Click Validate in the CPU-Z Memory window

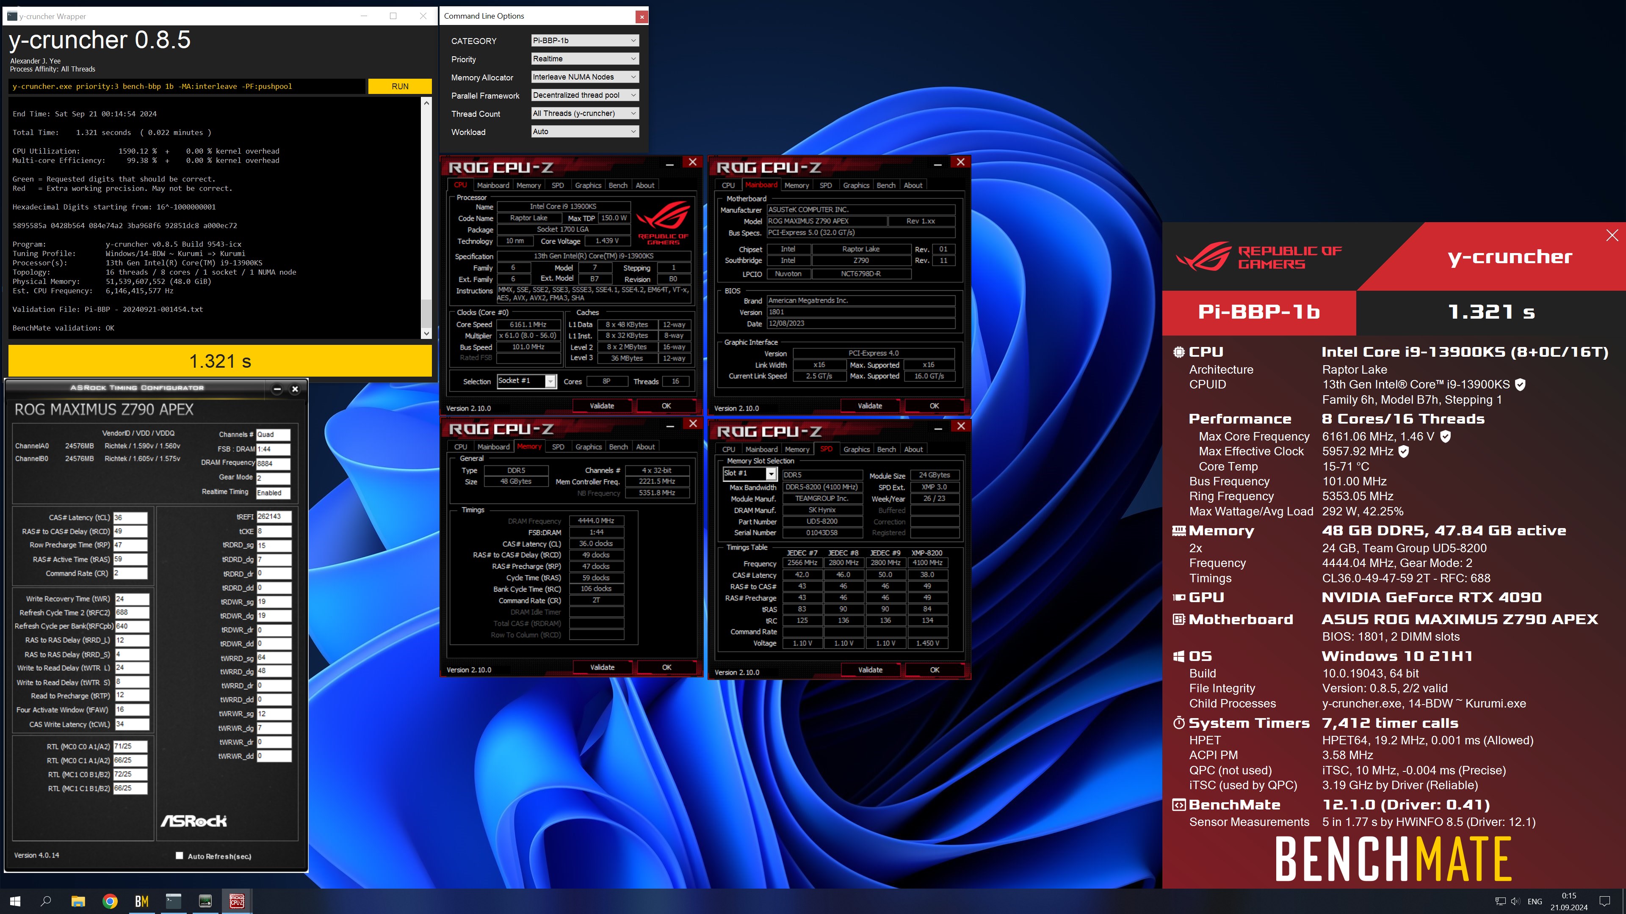tap(602, 667)
